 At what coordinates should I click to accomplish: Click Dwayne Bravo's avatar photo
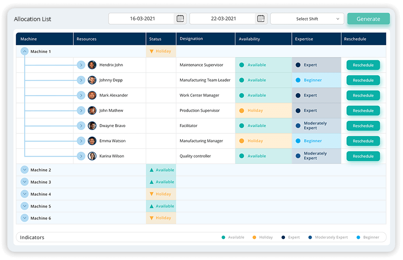click(x=92, y=126)
